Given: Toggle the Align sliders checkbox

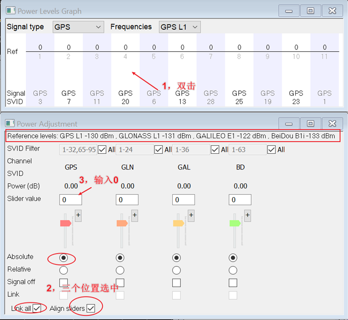Looking at the screenshot, I should pos(91,308).
